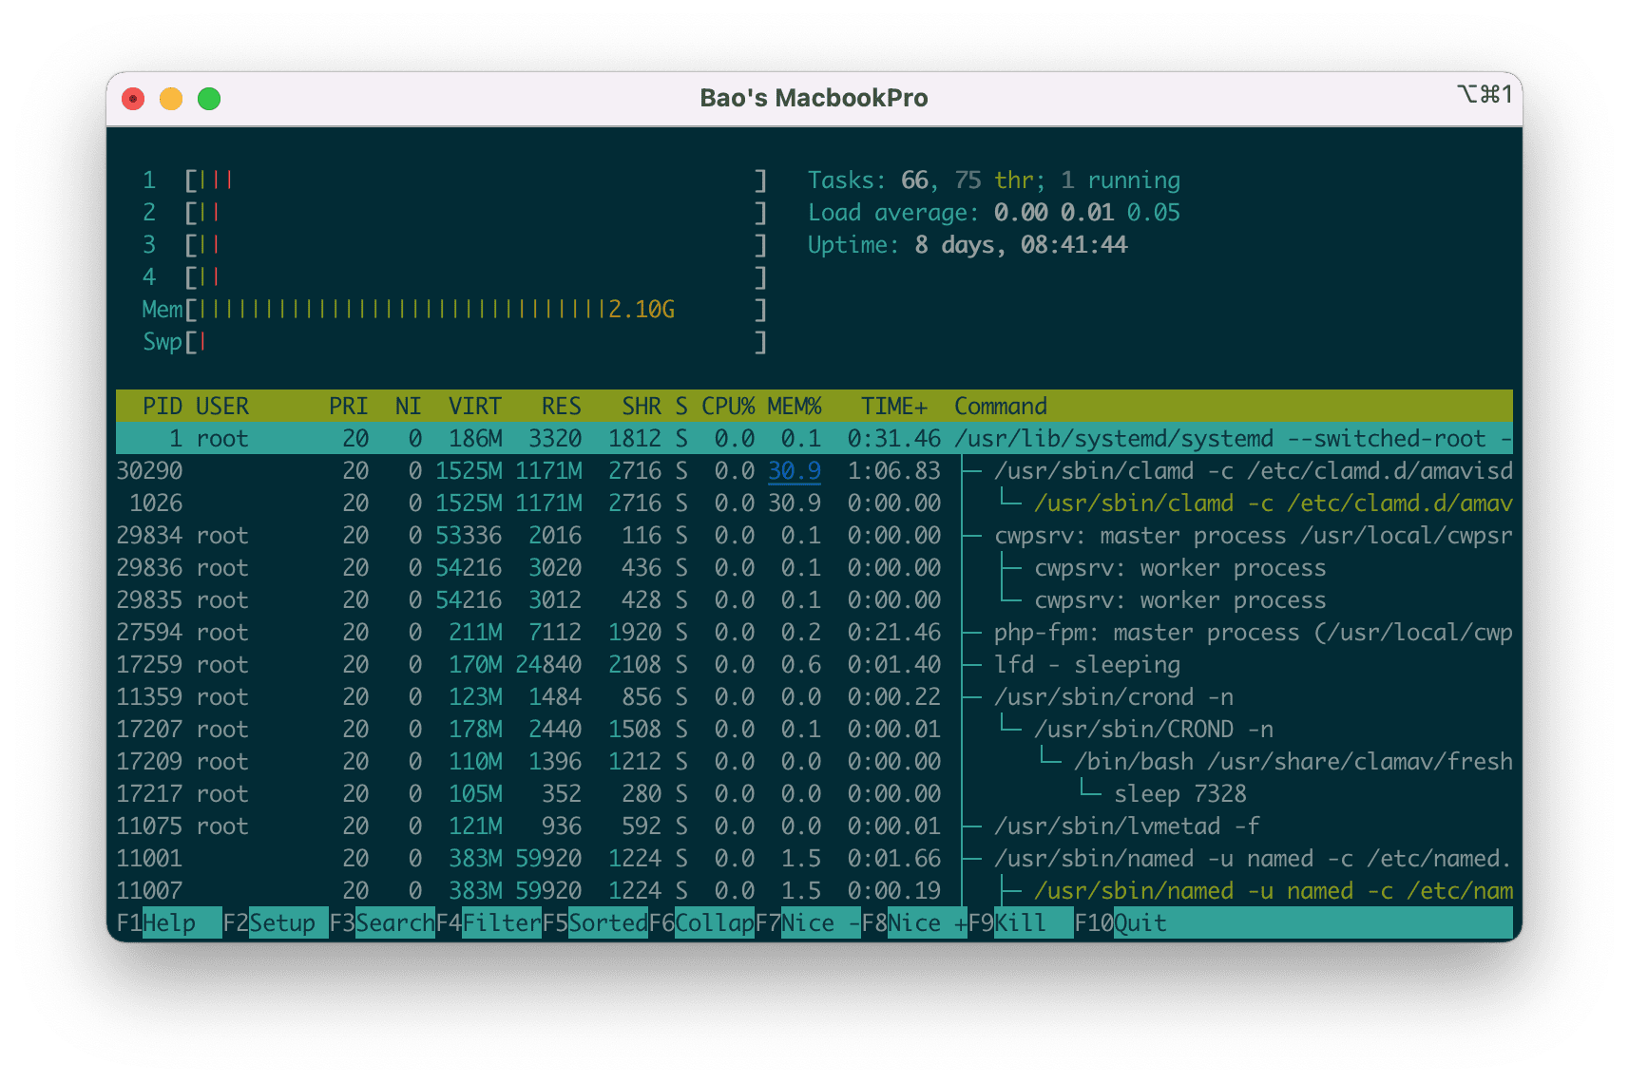Click the Uptime 8 days line
Screen dimensions: 1629x1083
[968, 244]
